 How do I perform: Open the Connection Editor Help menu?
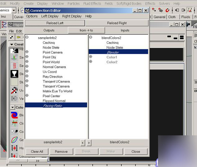(89, 16)
